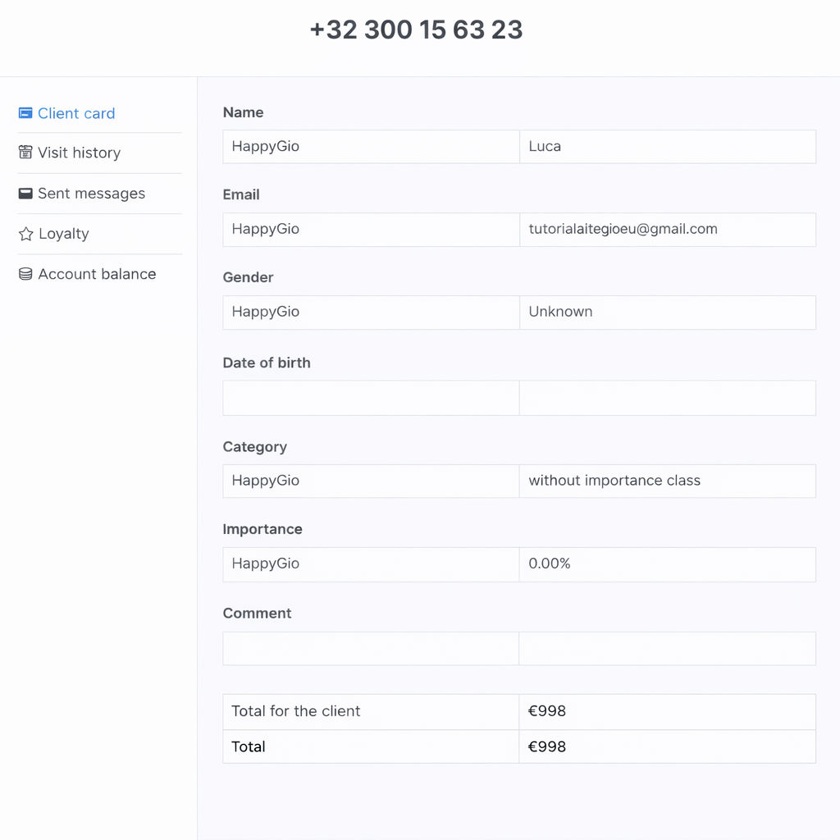Open the Client card section
This screenshot has height=840, width=840.
[x=76, y=113]
